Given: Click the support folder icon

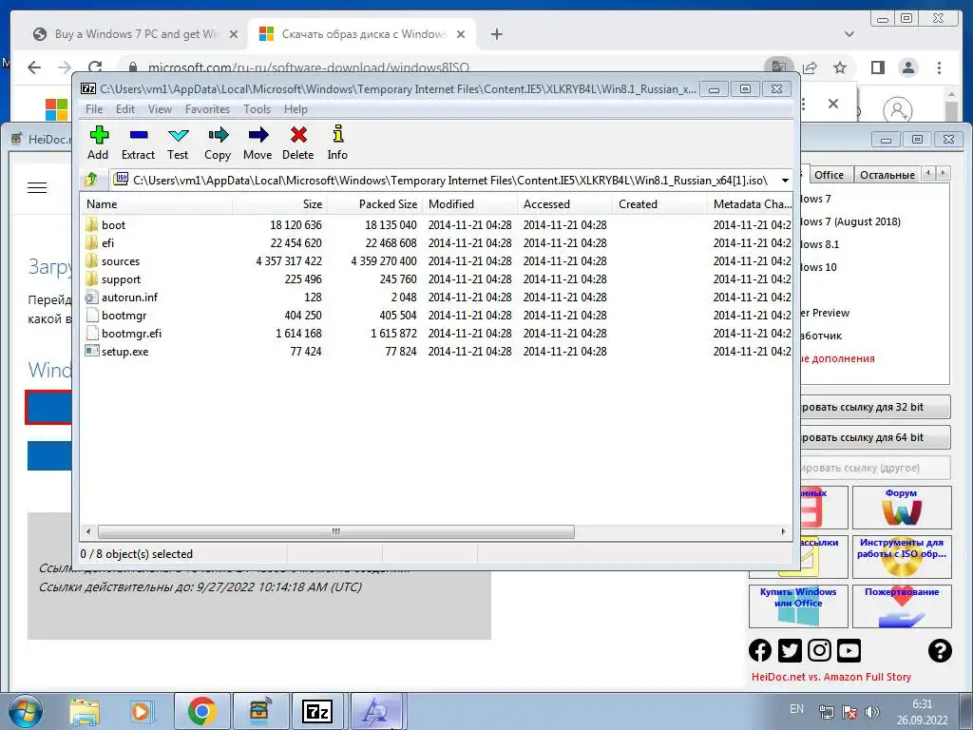Looking at the screenshot, I should coord(92,279).
